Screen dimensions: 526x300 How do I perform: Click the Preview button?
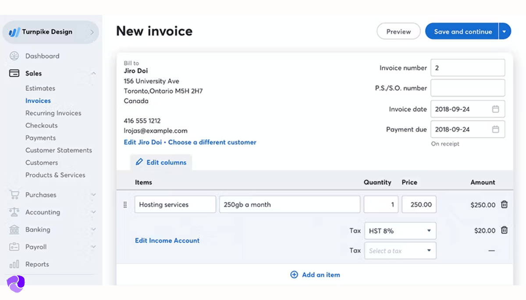click(398, 32)
